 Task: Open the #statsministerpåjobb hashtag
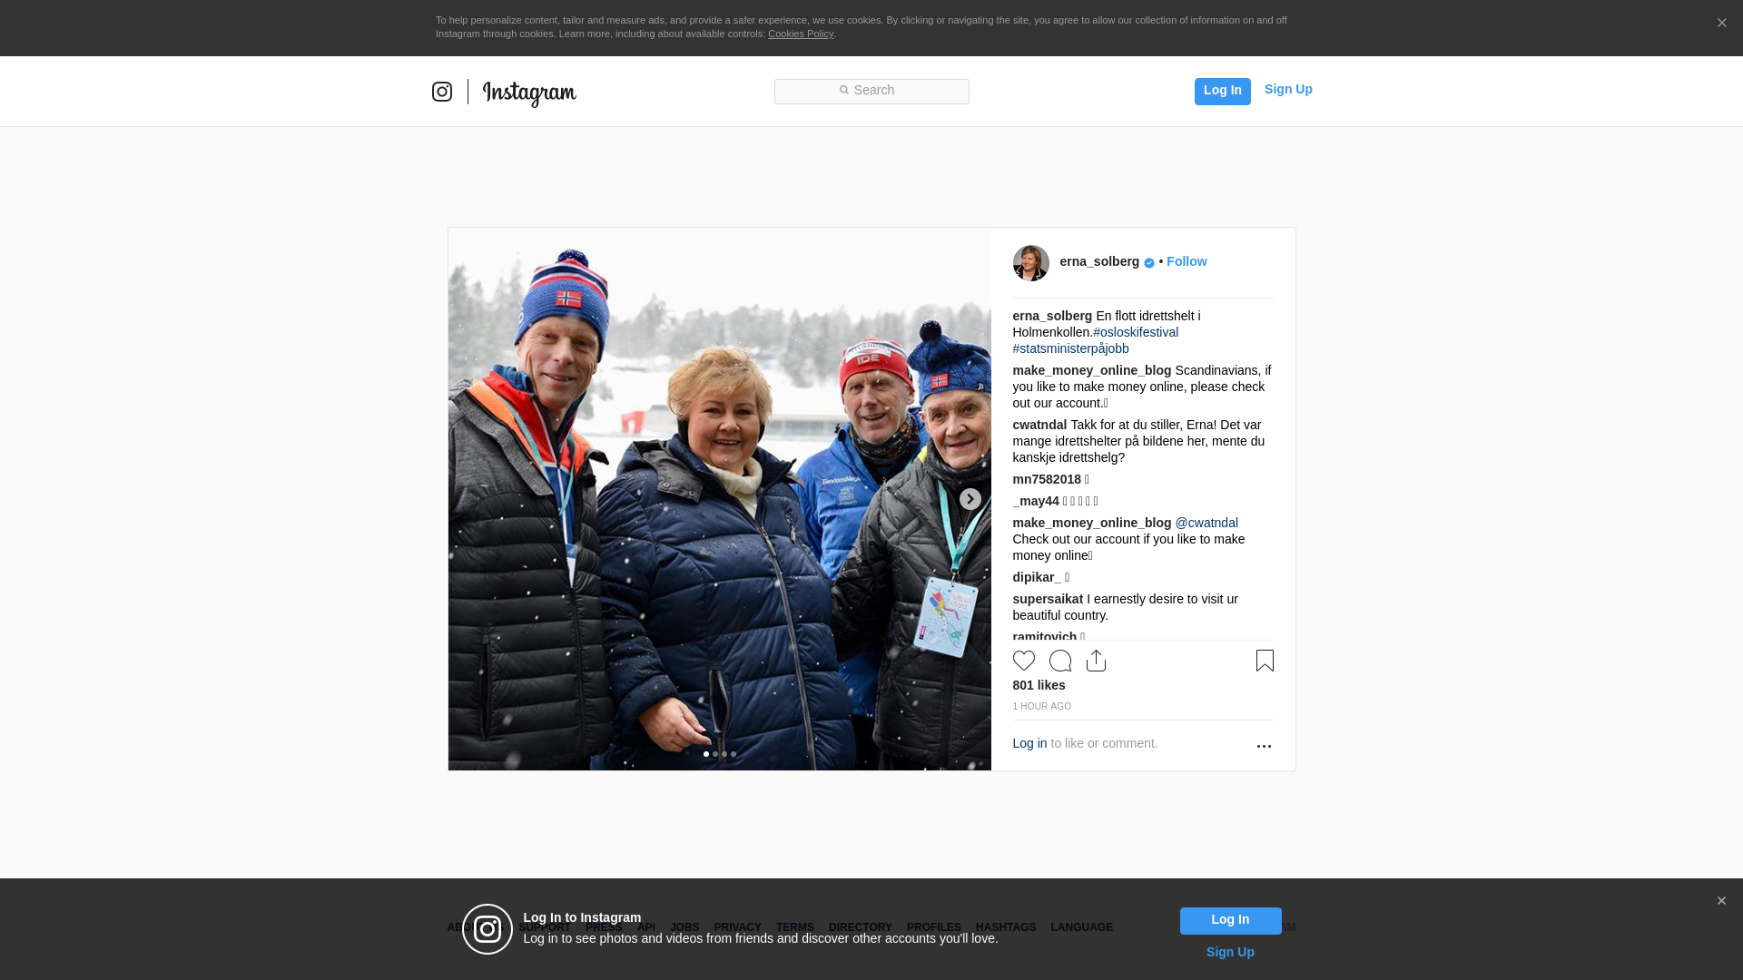pos(1070,348)
